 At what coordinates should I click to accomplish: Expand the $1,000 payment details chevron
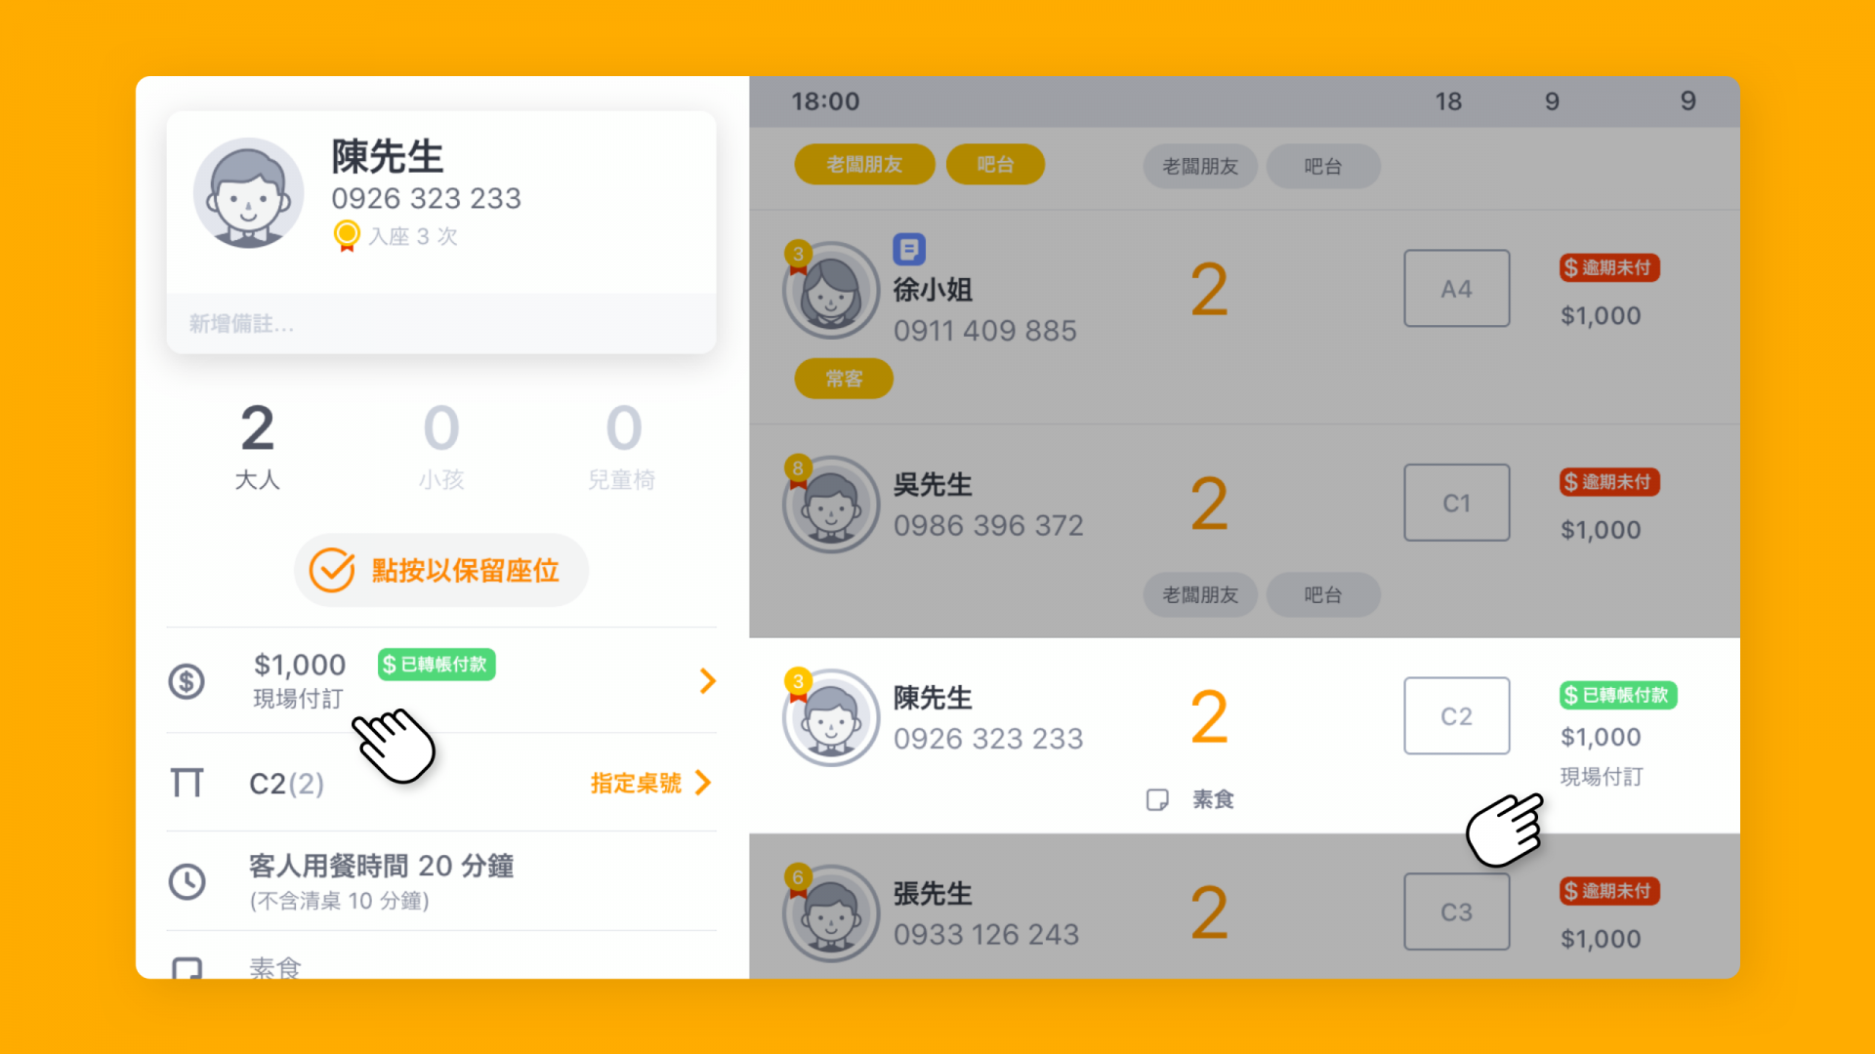click(x=708, y=681)
